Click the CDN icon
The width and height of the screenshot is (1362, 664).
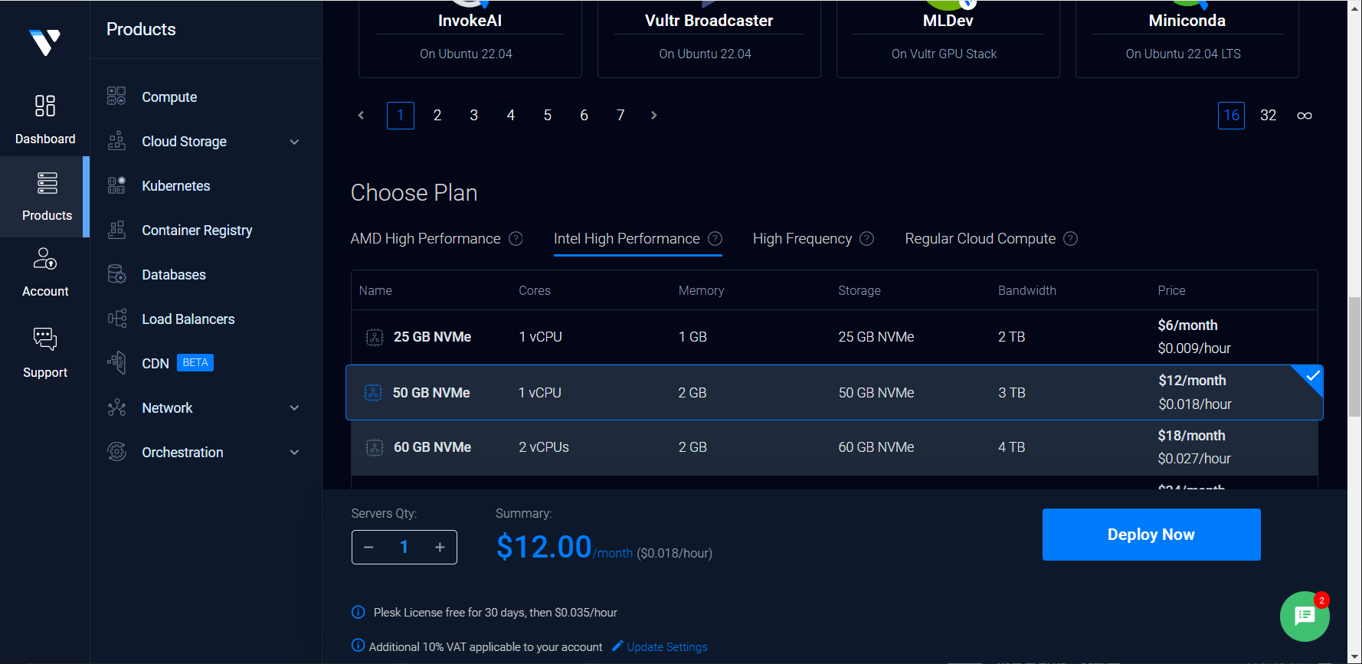pyautogui.click(x=116, y=363)
